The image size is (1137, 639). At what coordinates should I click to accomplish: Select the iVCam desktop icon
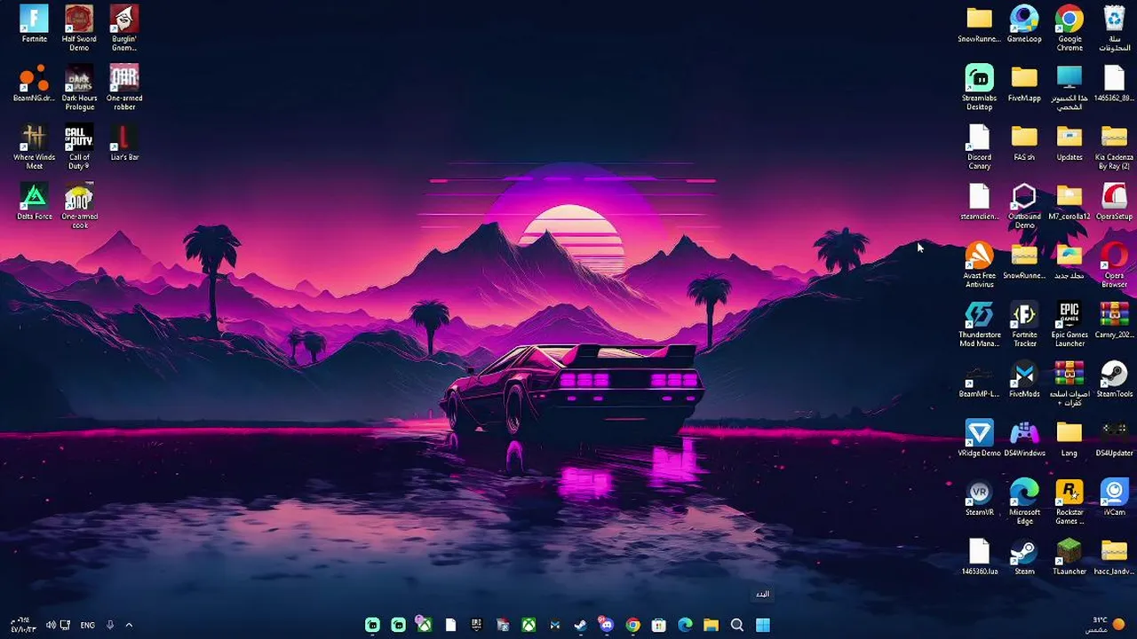1114,497
